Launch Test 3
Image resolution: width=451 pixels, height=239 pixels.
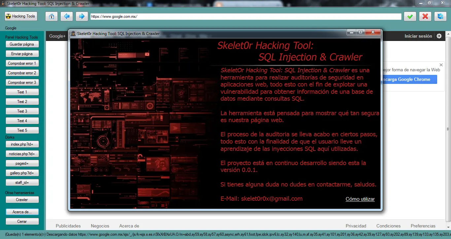click(22, 111)
